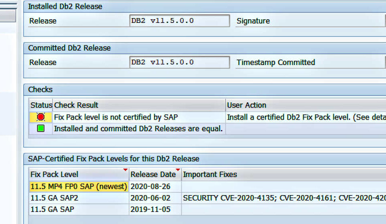Select '11.5 GA SAP' fix pack cell

(79, 210)
